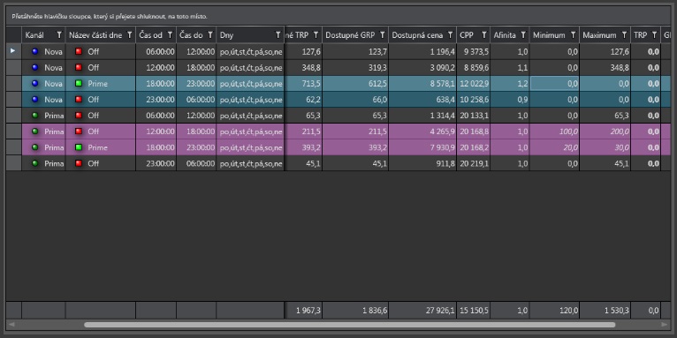Open the filter on Název části dne column
Screen dimensions: 677x338
tap(129, 35)
